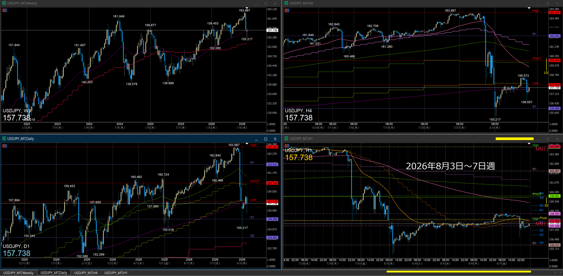
Task: Open the one-click trading panel icon on the H4 chart
Action: point(287,10)
